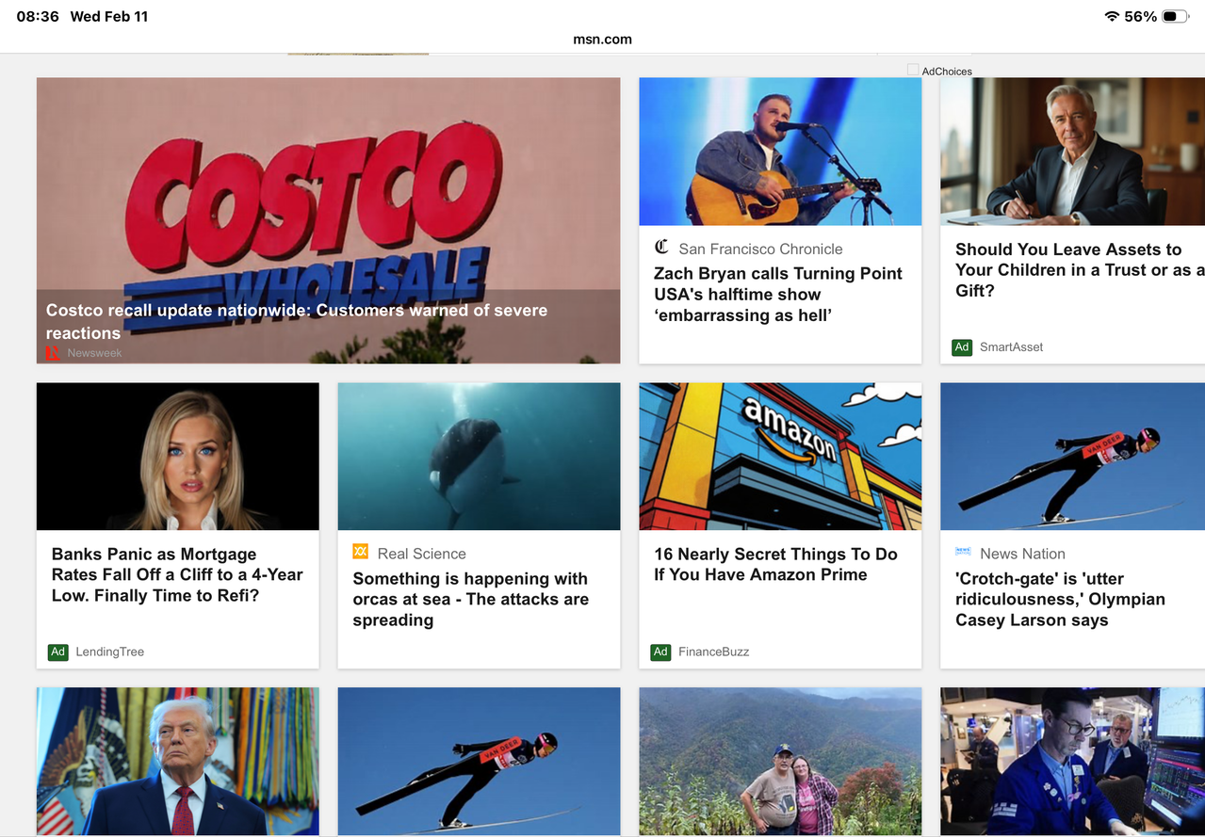Tap the Real Science source icon
Image resolution: width=1205 pixels, height=837 pixels.
click(360, 552)
